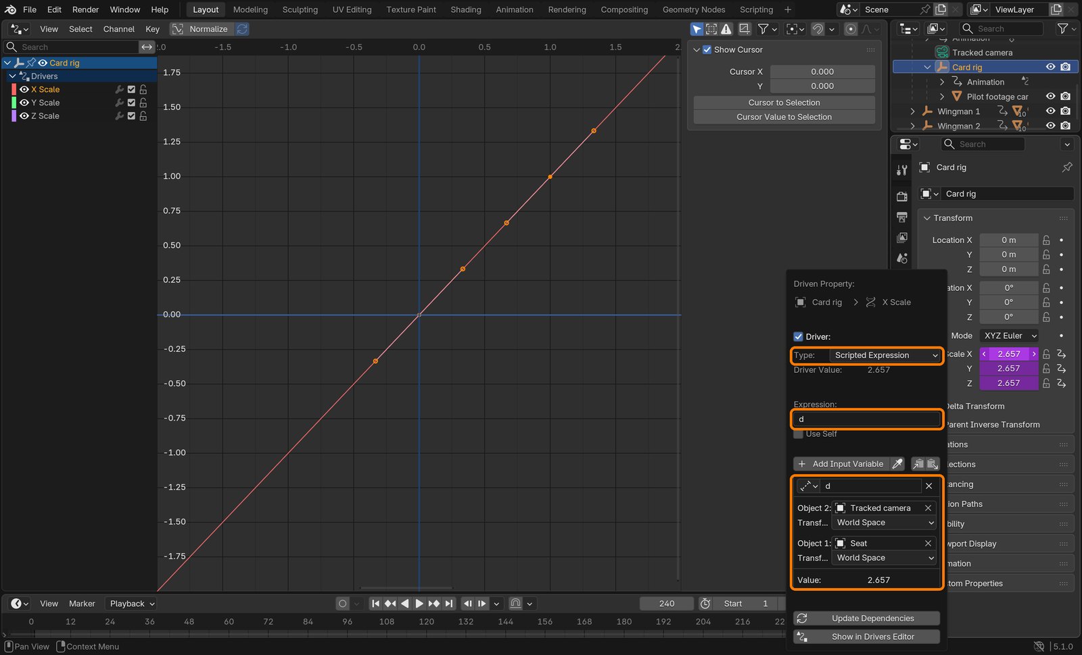Click the wrench modifier icon on X Scale

(119, 89)
